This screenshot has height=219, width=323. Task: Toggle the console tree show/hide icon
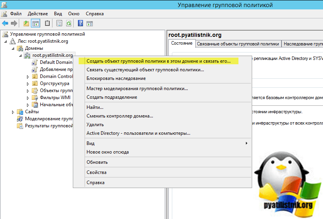(x=36, y=24)
